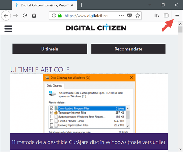The image size is (183, 152).
Task: Save the page to Pocket
Action: point(129,16)
